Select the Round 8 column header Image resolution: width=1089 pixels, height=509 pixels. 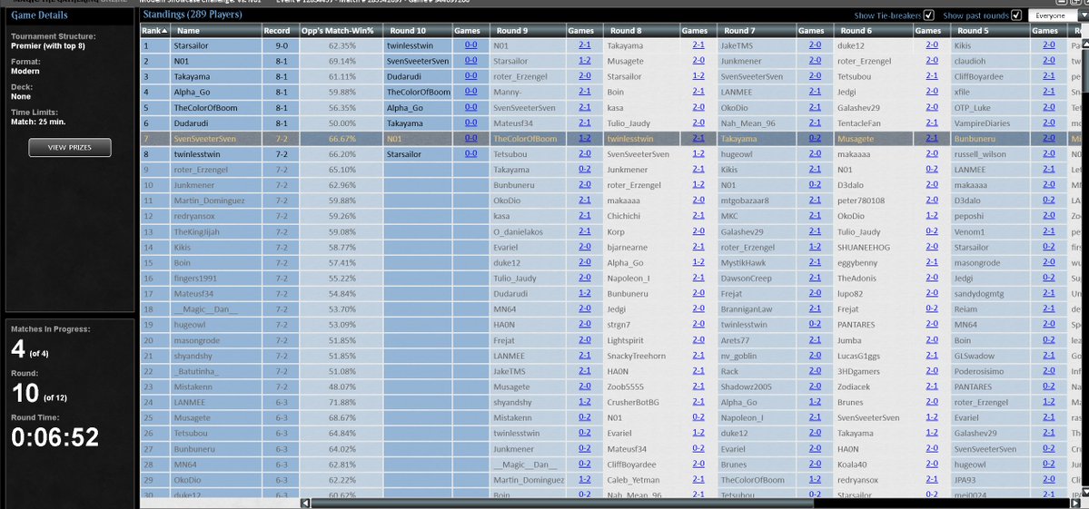[641, 31]
